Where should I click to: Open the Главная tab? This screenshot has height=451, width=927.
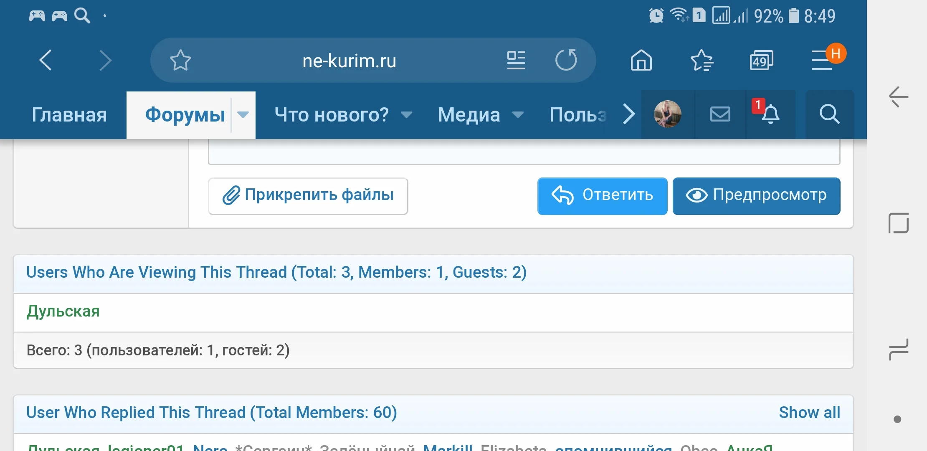(69, 115)
